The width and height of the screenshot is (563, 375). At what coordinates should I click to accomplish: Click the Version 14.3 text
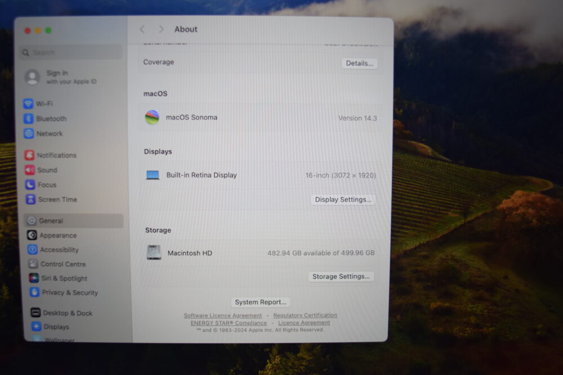[358, 118]
